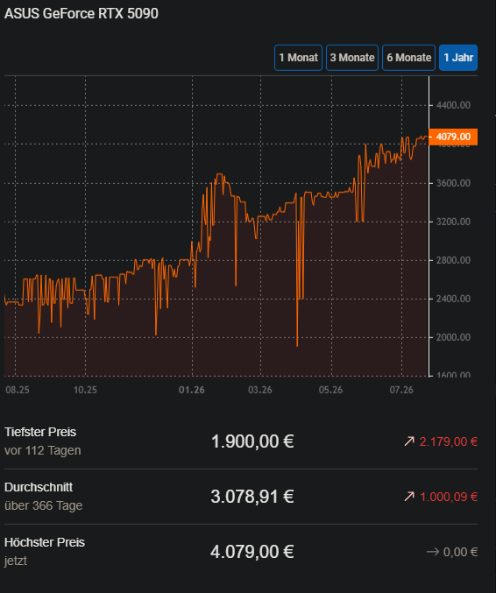
Task: Click the 4400.00 axis label
Action: click(453, 105)
